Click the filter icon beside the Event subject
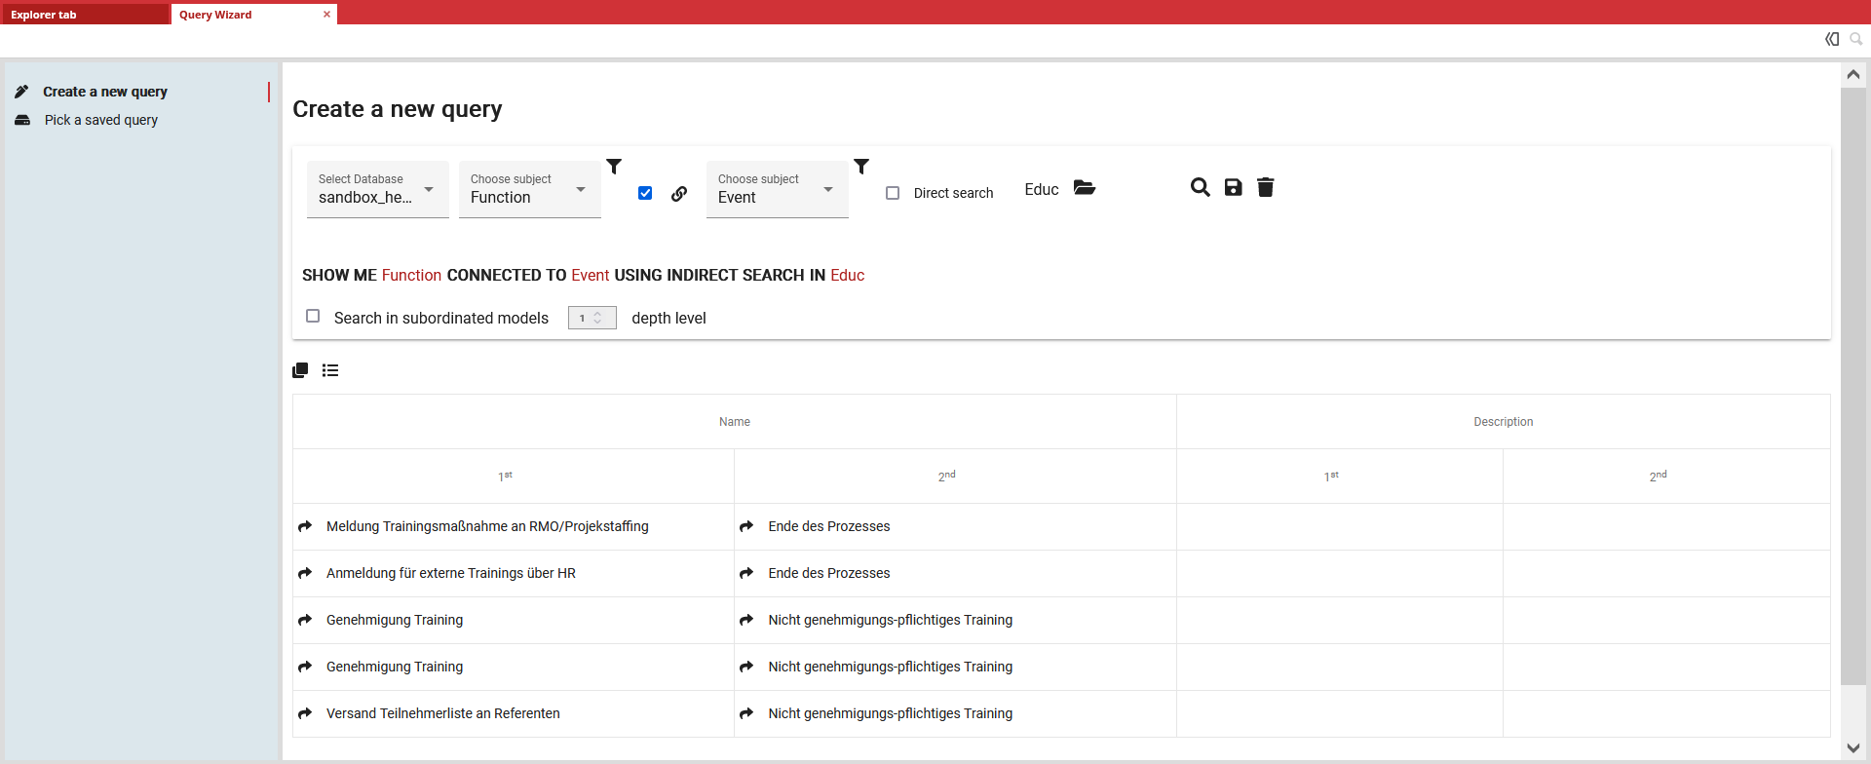The image size is (1871, 764). (x=861, y=167)
